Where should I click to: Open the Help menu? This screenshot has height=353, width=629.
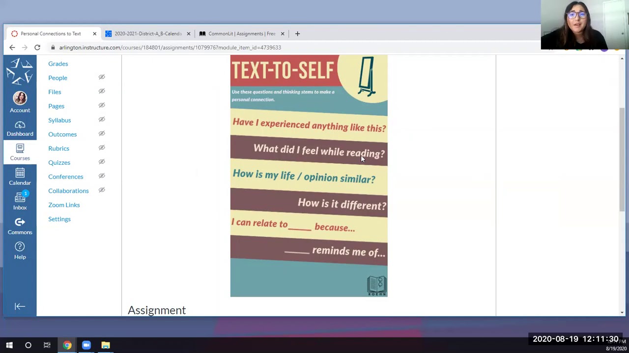pos(20,251)
